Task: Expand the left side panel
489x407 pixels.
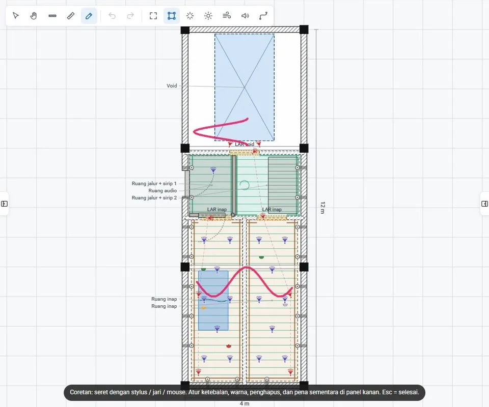Action: (5, 203)
